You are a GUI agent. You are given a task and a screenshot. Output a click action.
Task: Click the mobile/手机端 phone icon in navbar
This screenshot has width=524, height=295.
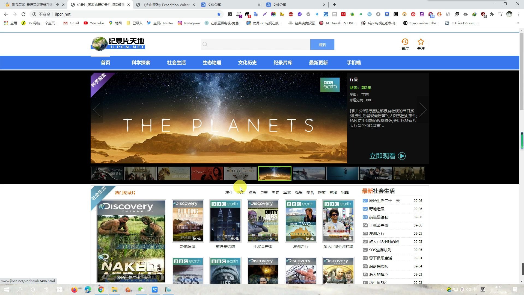[x=354, y=62]
